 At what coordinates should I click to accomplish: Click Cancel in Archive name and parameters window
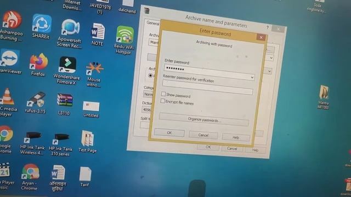pyautogui.click(x=232, y=148)
